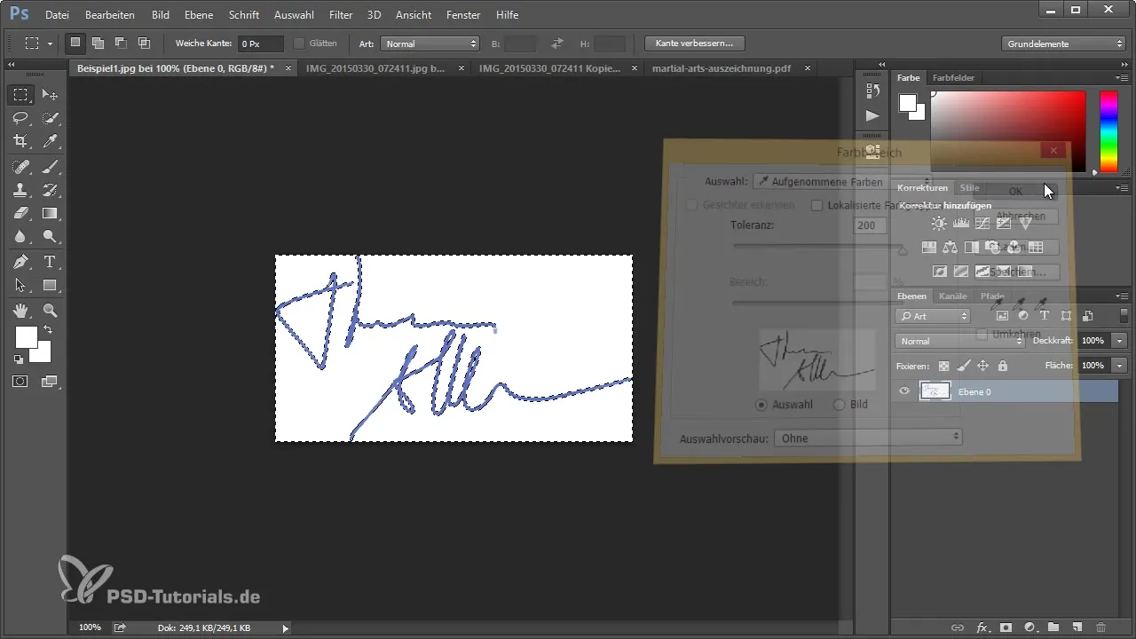Check the Lokalisierte Farbgruppen checkbox

tap(817, 205)
